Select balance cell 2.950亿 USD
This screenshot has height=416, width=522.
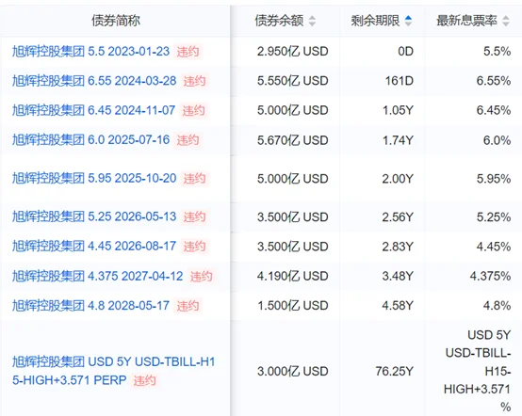[293, 52]
